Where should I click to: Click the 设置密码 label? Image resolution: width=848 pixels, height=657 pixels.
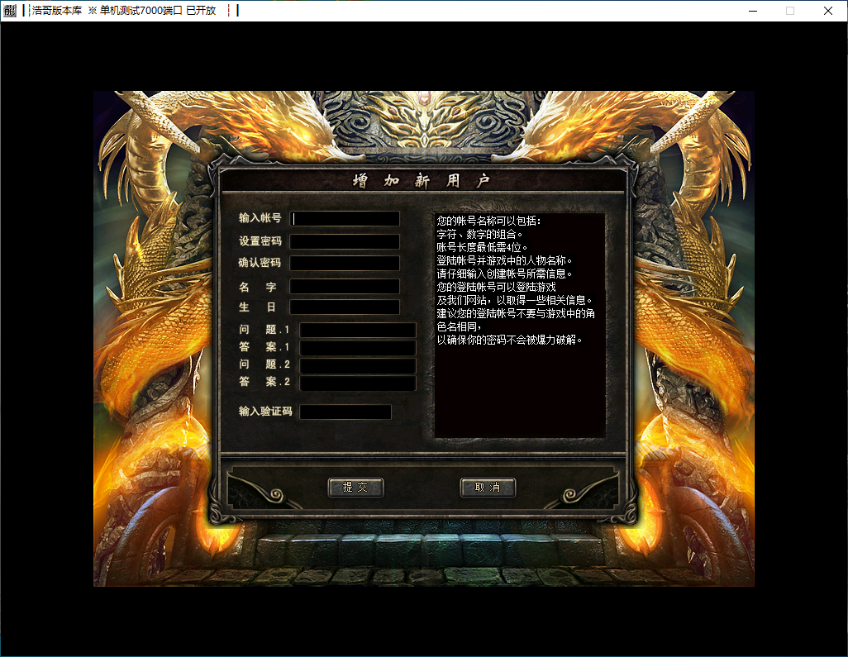[260, 241]
